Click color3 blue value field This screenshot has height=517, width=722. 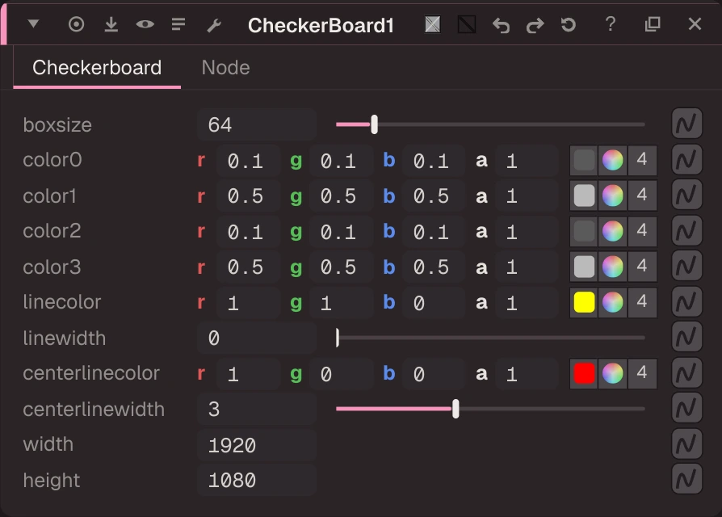point(434,267)
